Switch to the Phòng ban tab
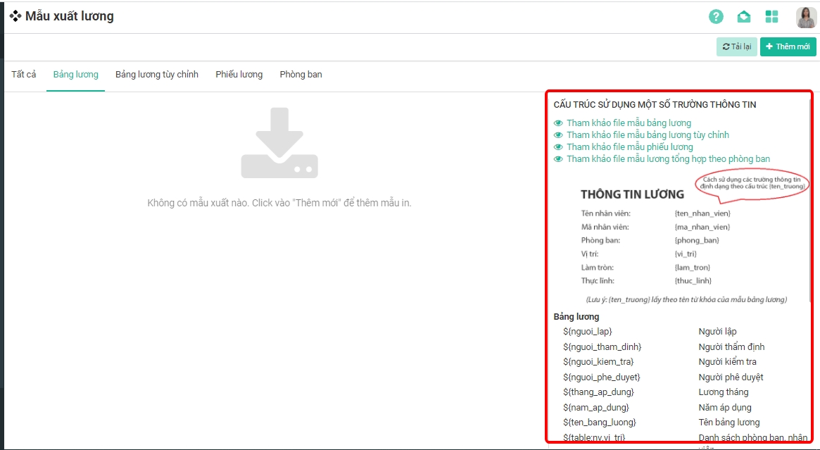This screenshot has height=450, width=820. 301,75
